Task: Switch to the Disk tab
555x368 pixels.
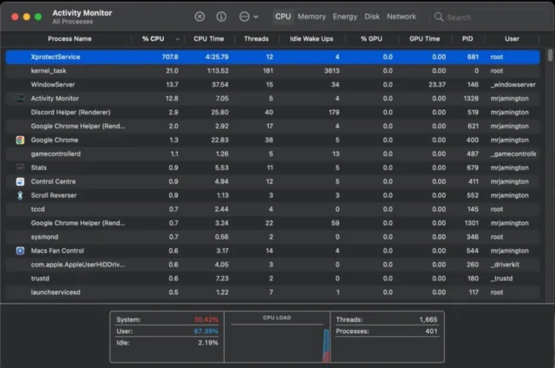Action: pyautogui.click(x=372, y=17)
